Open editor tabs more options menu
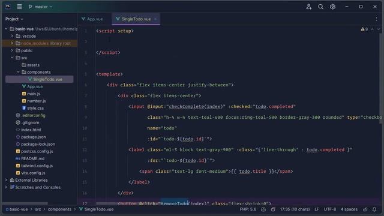Screen dimensions: 384x216 (x=376, y=19)
